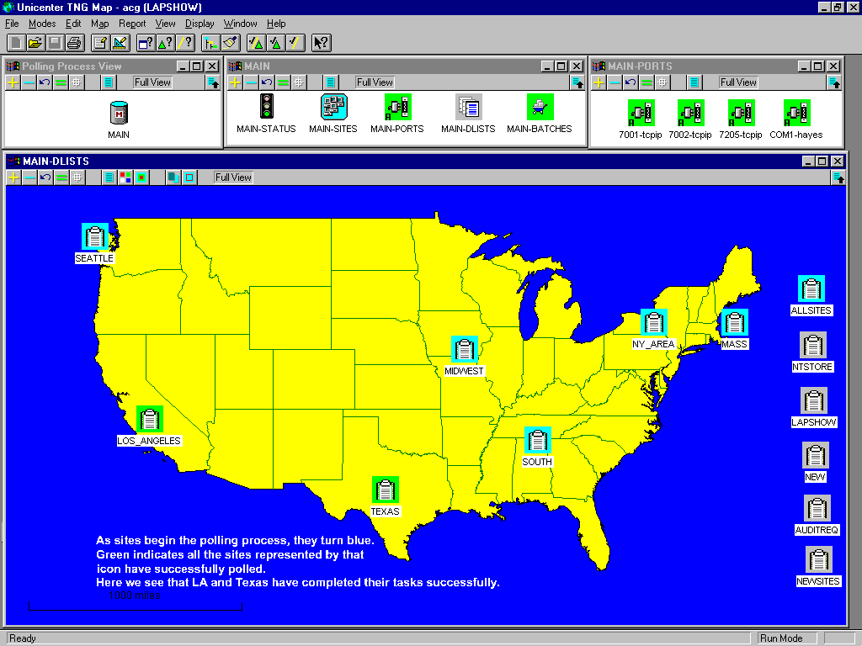Open the Report menu

[132, 24]
